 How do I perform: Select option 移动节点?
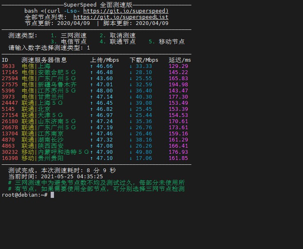point(172,42)
